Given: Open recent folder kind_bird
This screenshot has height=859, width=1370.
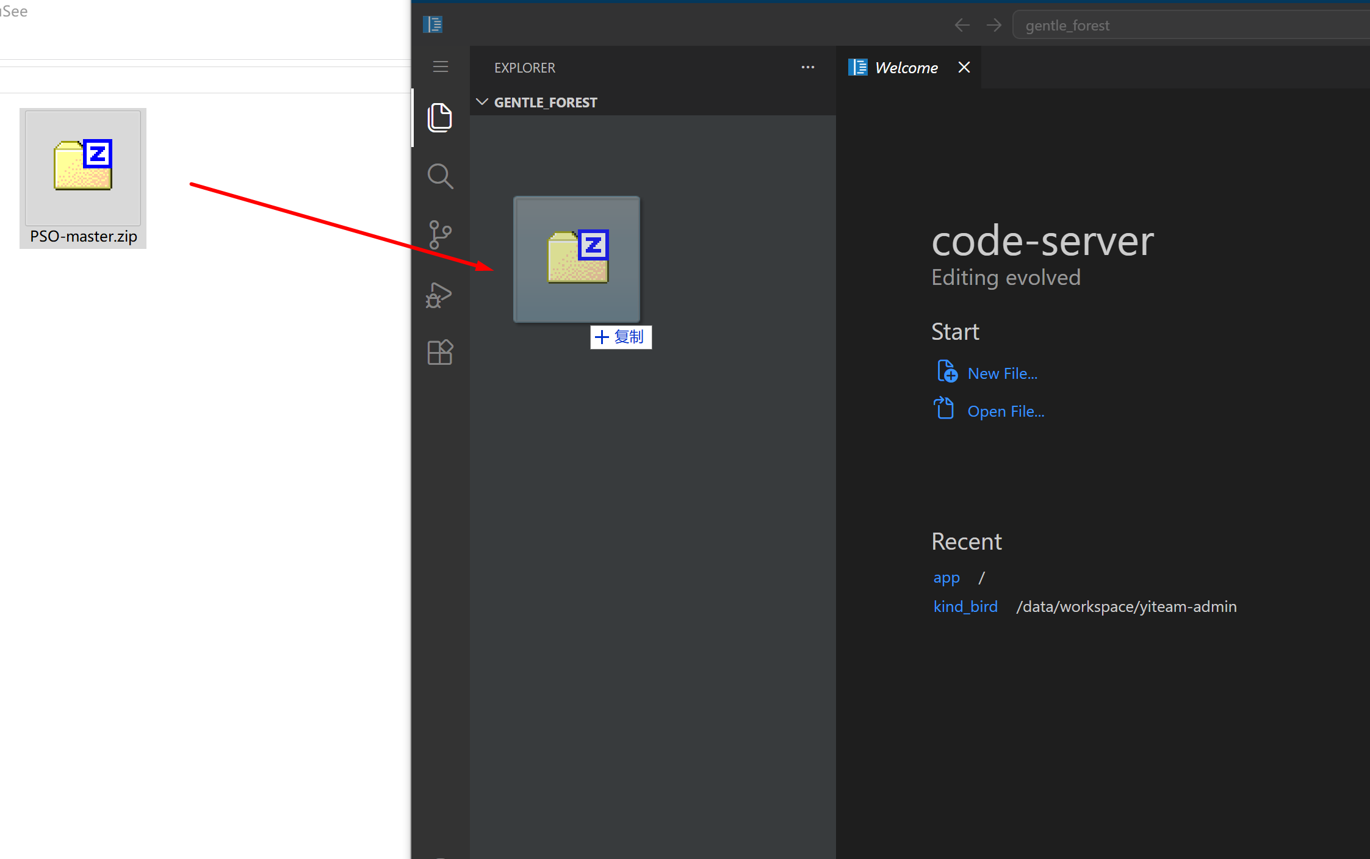Looking at the screenshot, I should 965,606.
